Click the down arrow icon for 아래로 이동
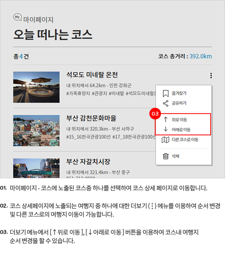Screen dimensions: 225x278 coord(166,129)
